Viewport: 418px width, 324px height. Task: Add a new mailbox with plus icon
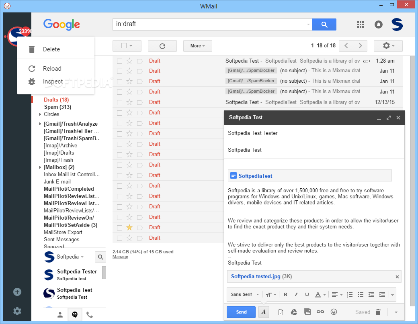pos(17,292)
